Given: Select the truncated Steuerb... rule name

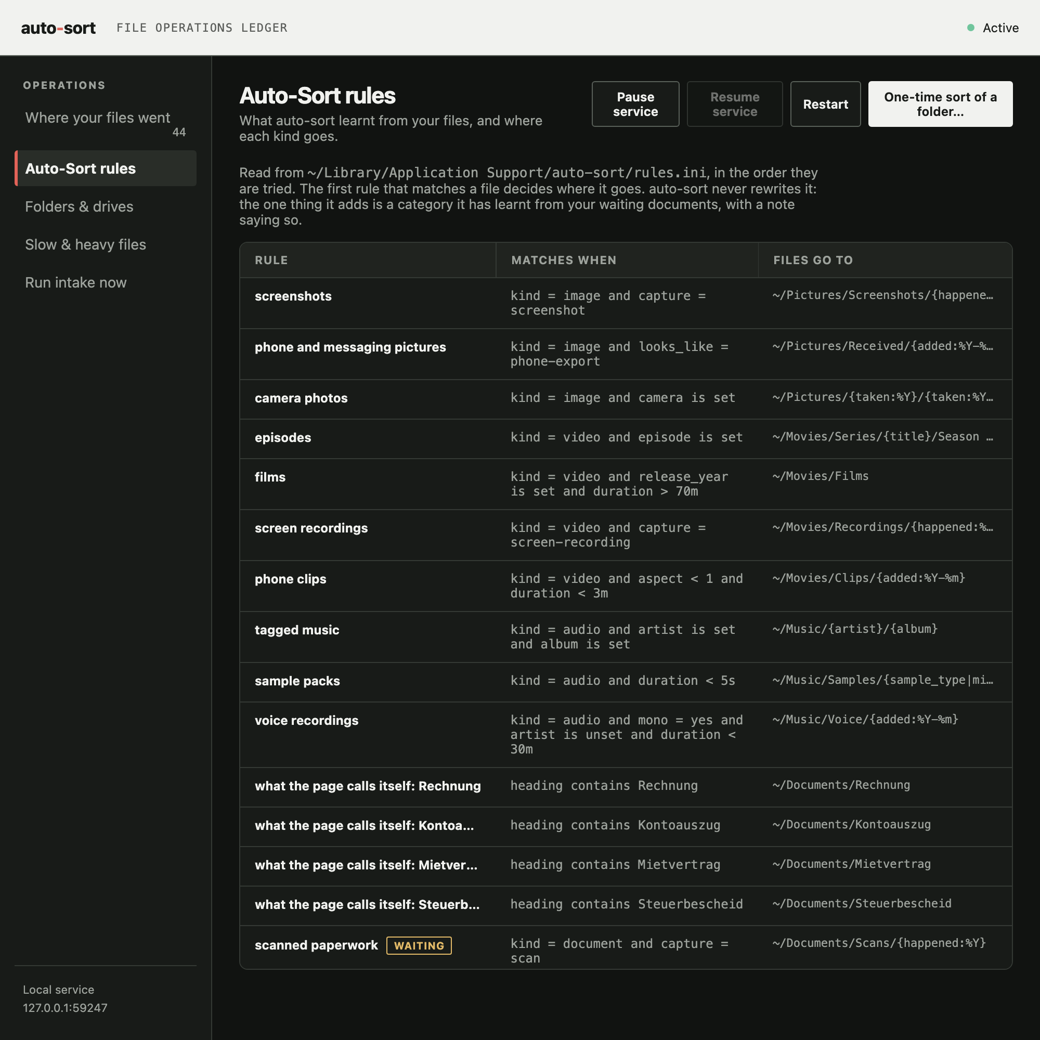Looking at the screenshot, I should coord(367,905).
